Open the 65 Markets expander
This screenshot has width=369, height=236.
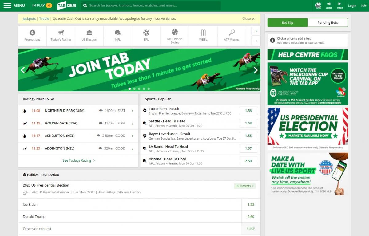[245, 186]
